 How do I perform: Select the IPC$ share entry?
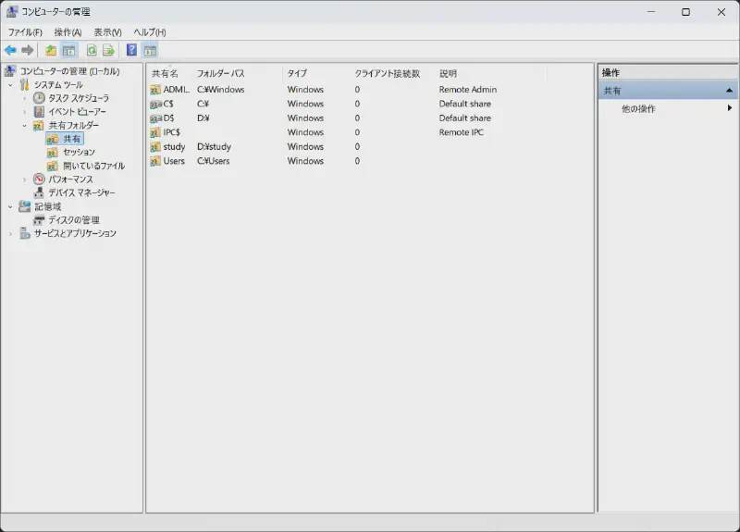[x=171, y=132]
